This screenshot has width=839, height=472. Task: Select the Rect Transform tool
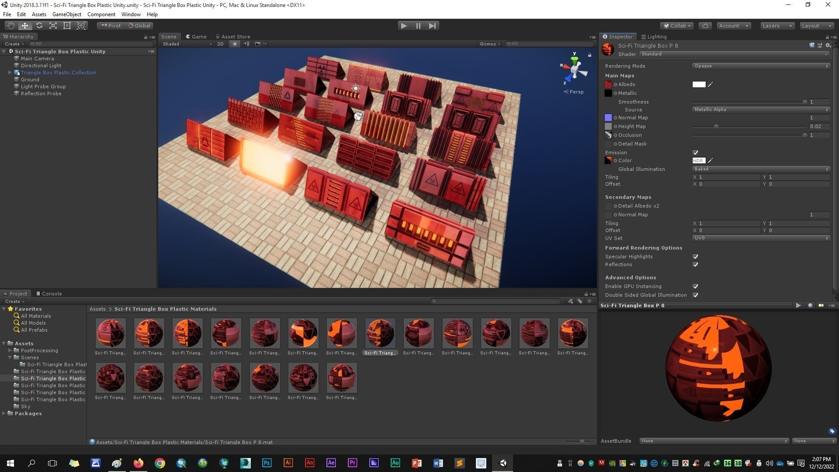[67, 26]
